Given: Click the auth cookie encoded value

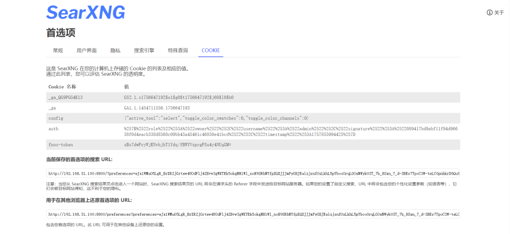Looking at the screenshot, I should click(x=291, y=132).
